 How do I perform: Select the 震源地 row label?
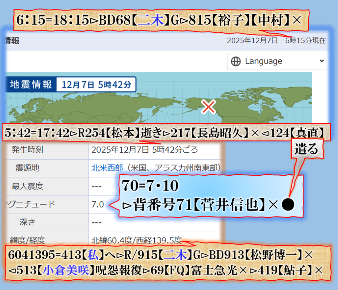coord(27,168)
